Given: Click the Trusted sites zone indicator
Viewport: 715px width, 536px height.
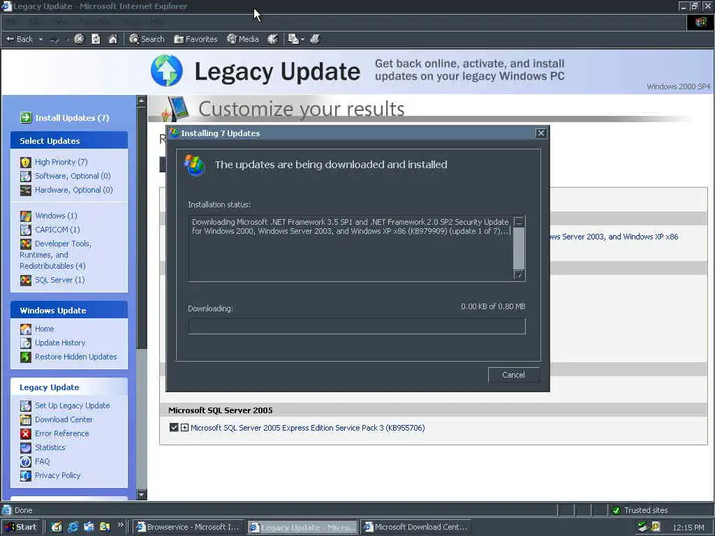Looking at the screenshot, I should click(640, 510).
